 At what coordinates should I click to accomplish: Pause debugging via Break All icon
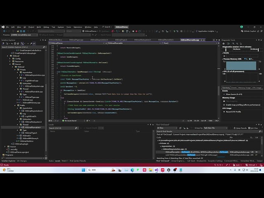(x=133, y=31)
